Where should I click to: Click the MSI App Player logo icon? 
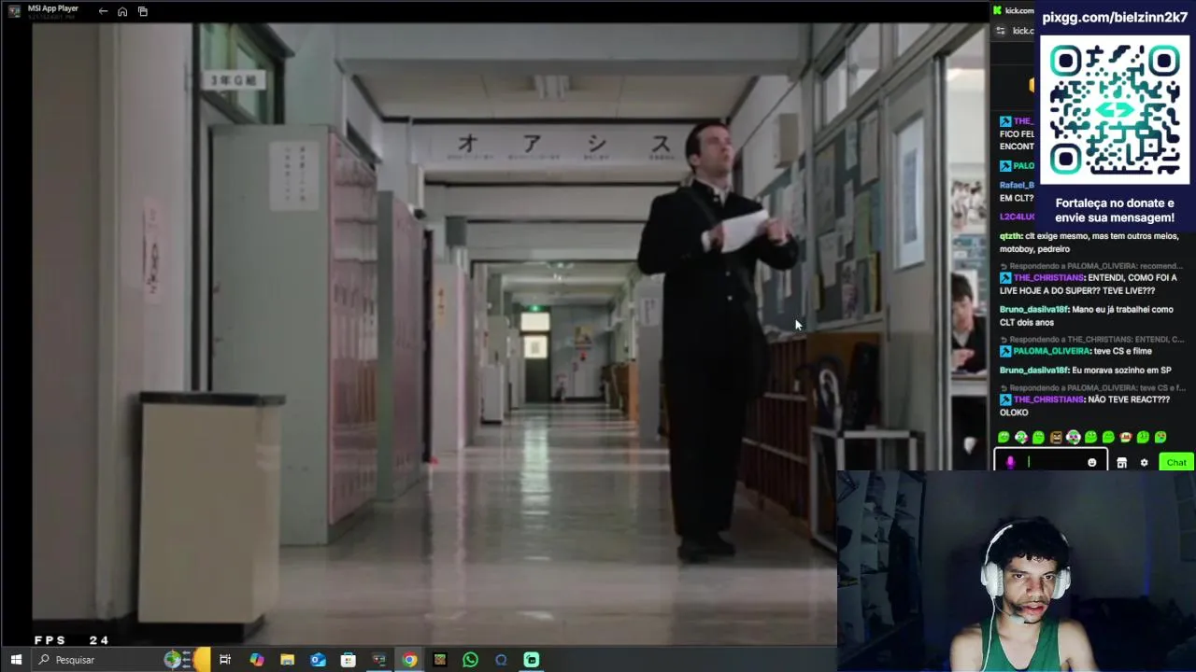[x=14, y=11]
